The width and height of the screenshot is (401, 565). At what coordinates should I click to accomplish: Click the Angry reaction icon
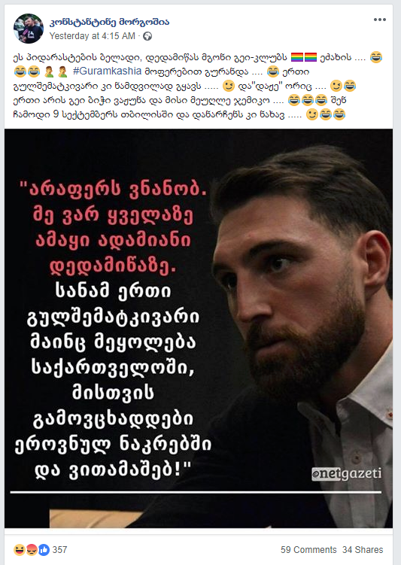[32, 550]
